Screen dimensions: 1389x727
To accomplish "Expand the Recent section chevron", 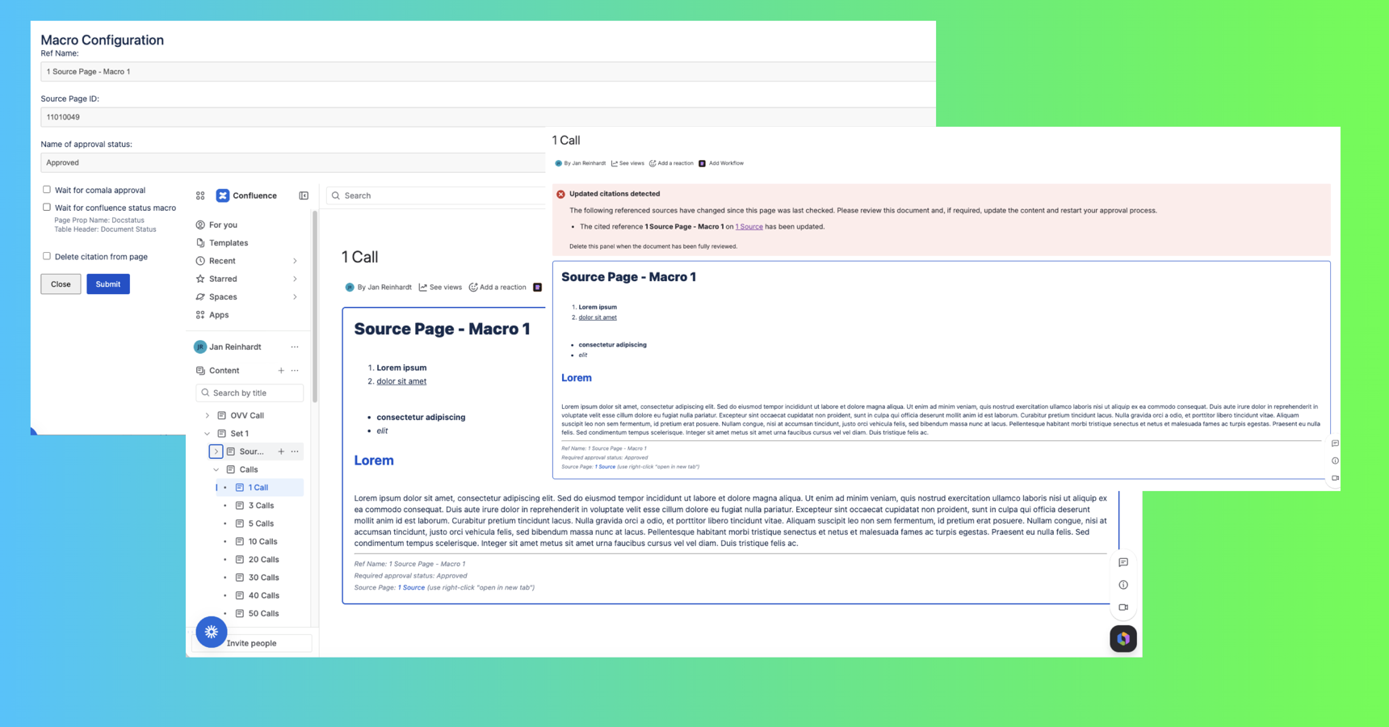I will tap(295, 260).
